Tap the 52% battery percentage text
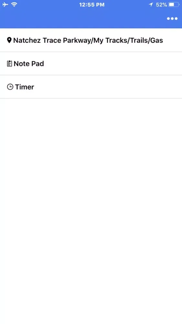182x324 pixels. pos(161,5)
